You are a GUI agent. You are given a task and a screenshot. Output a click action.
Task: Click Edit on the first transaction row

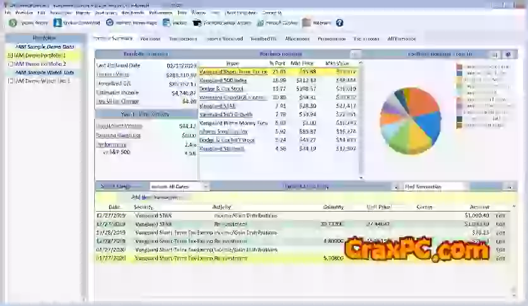coord(501,216)
